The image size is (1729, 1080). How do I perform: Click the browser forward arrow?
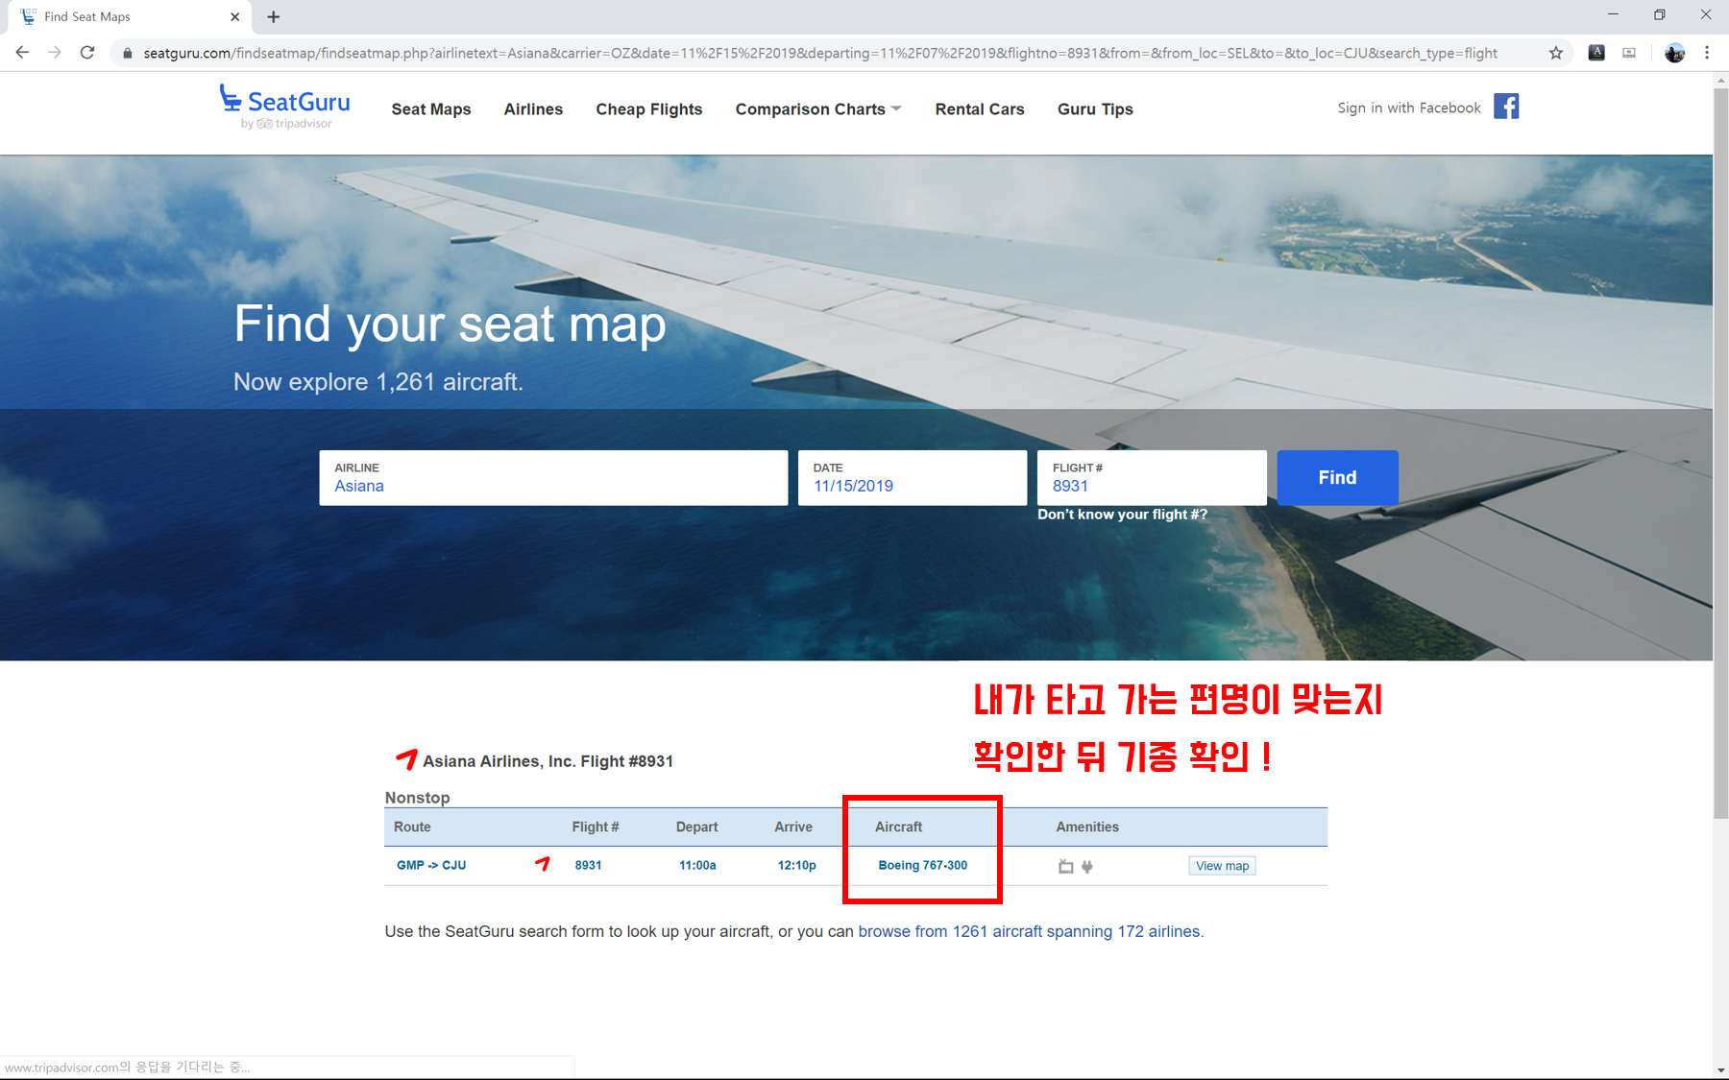point(55,53)
